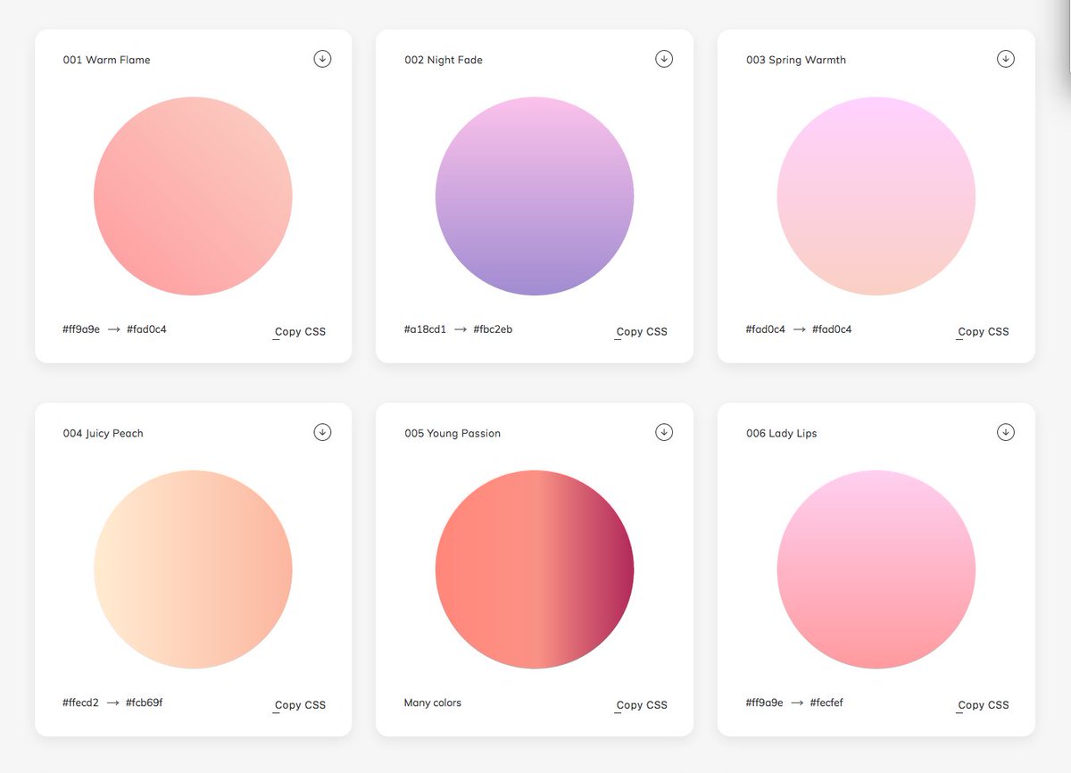Copy CSS for Night Fade
This screenshot has width=1071, height=773.
(x=642, y=331)
